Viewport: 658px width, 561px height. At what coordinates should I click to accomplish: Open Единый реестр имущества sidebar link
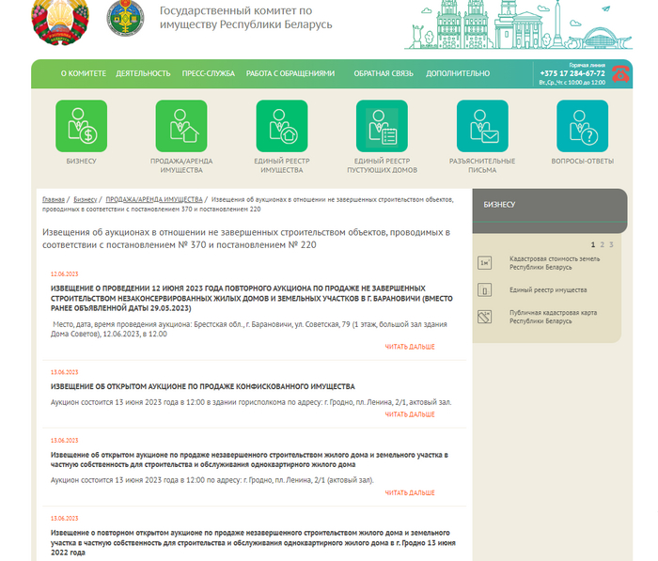pos(548,290)
